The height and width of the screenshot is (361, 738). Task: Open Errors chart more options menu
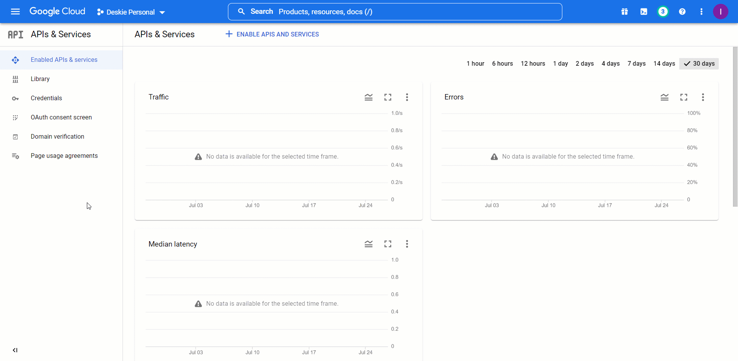703,97
